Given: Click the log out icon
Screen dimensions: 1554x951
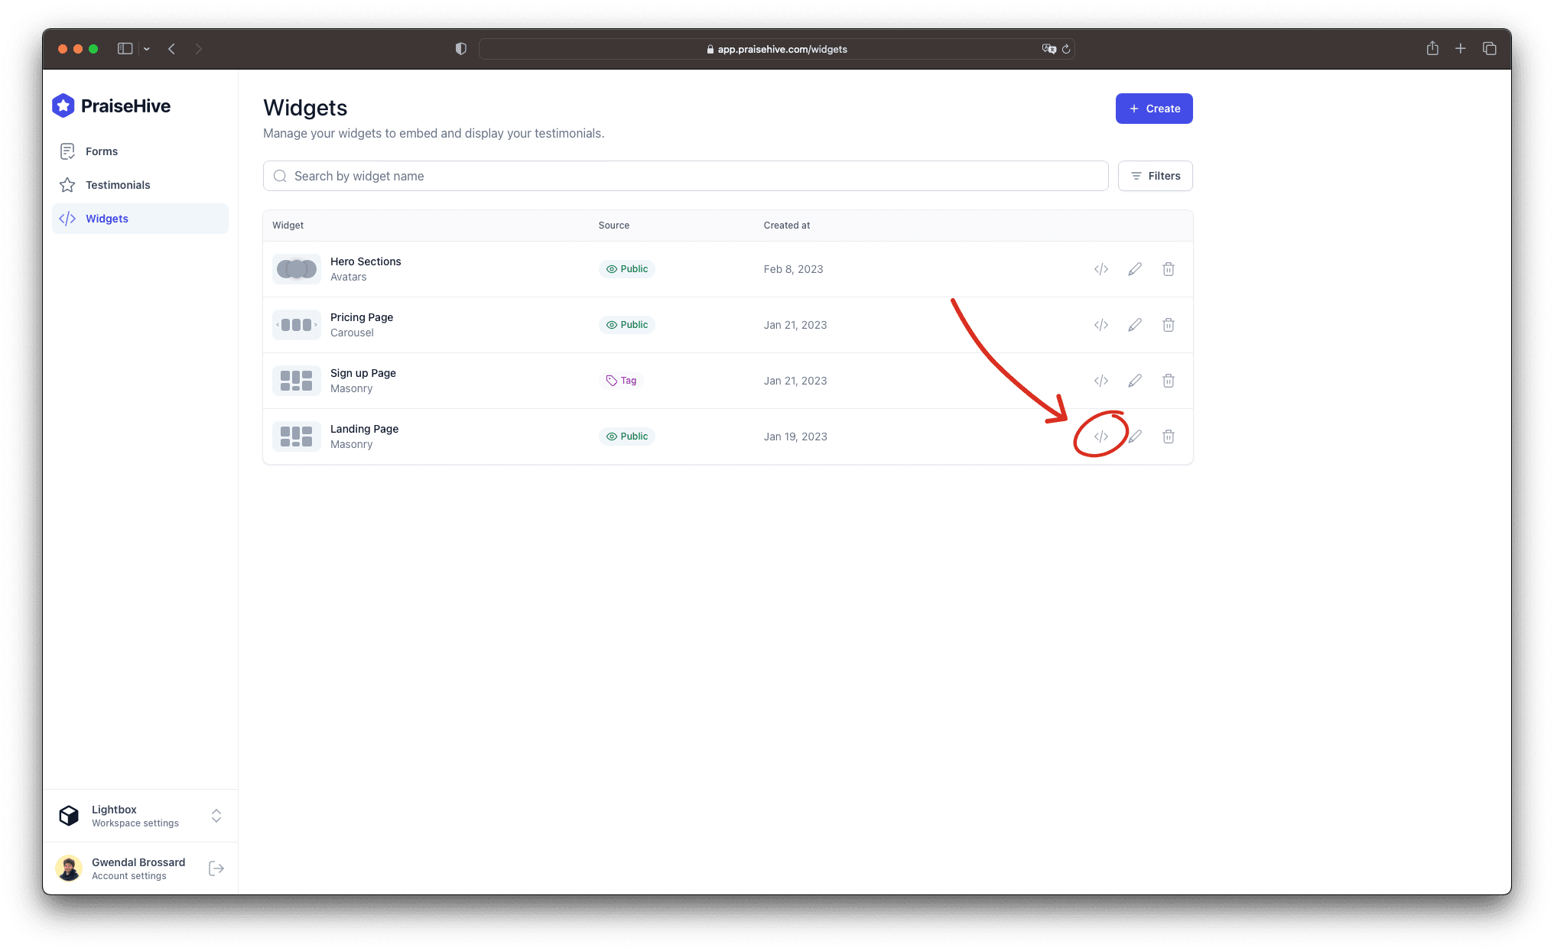Looking at the screenshot, I should click(216, 868).
